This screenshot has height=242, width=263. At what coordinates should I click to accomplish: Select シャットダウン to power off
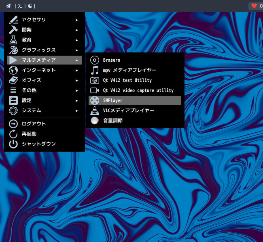[45, 144]
